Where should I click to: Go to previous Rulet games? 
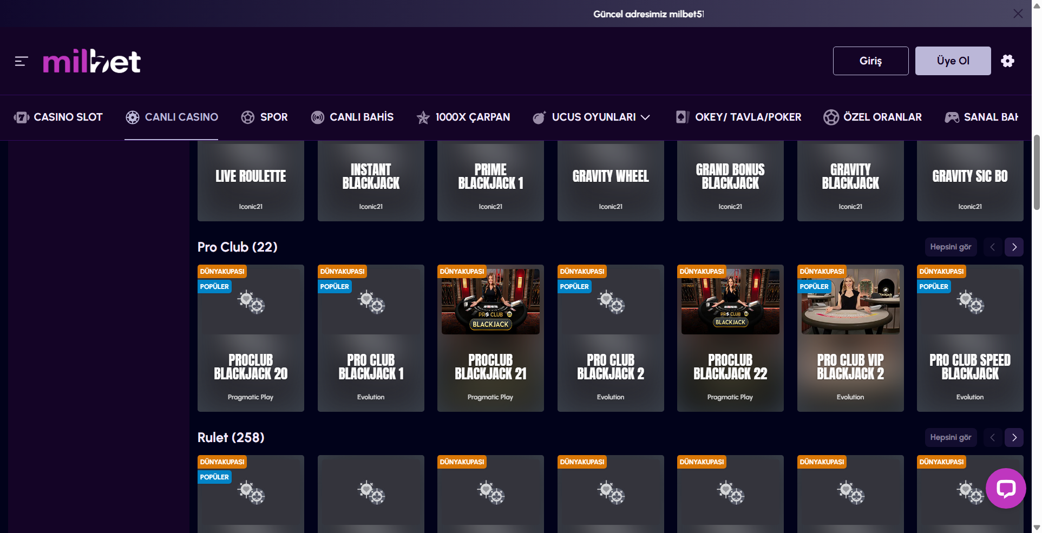993,437
